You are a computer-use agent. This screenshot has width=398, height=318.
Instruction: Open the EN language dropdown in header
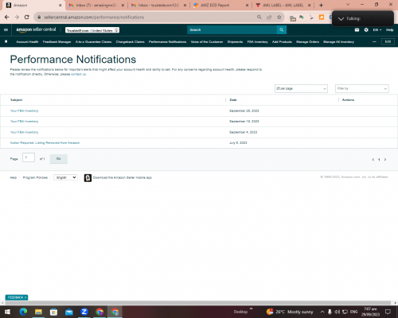point(377,30)
